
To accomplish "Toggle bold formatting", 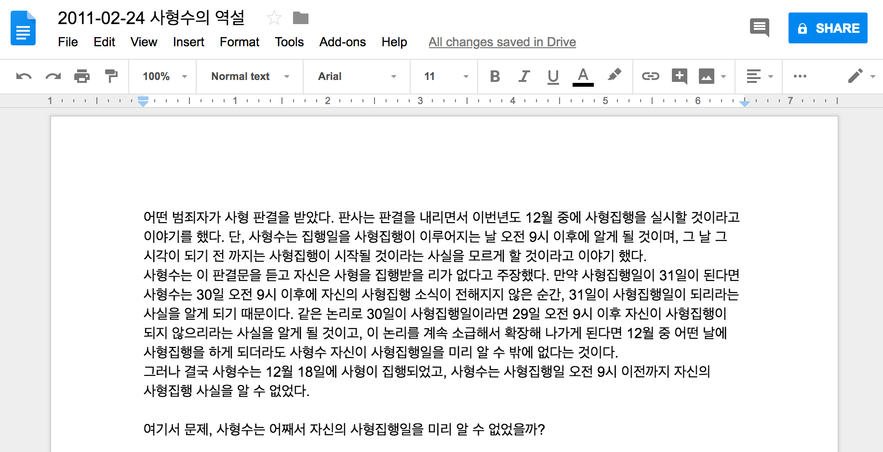I will (x=495, y=76).
